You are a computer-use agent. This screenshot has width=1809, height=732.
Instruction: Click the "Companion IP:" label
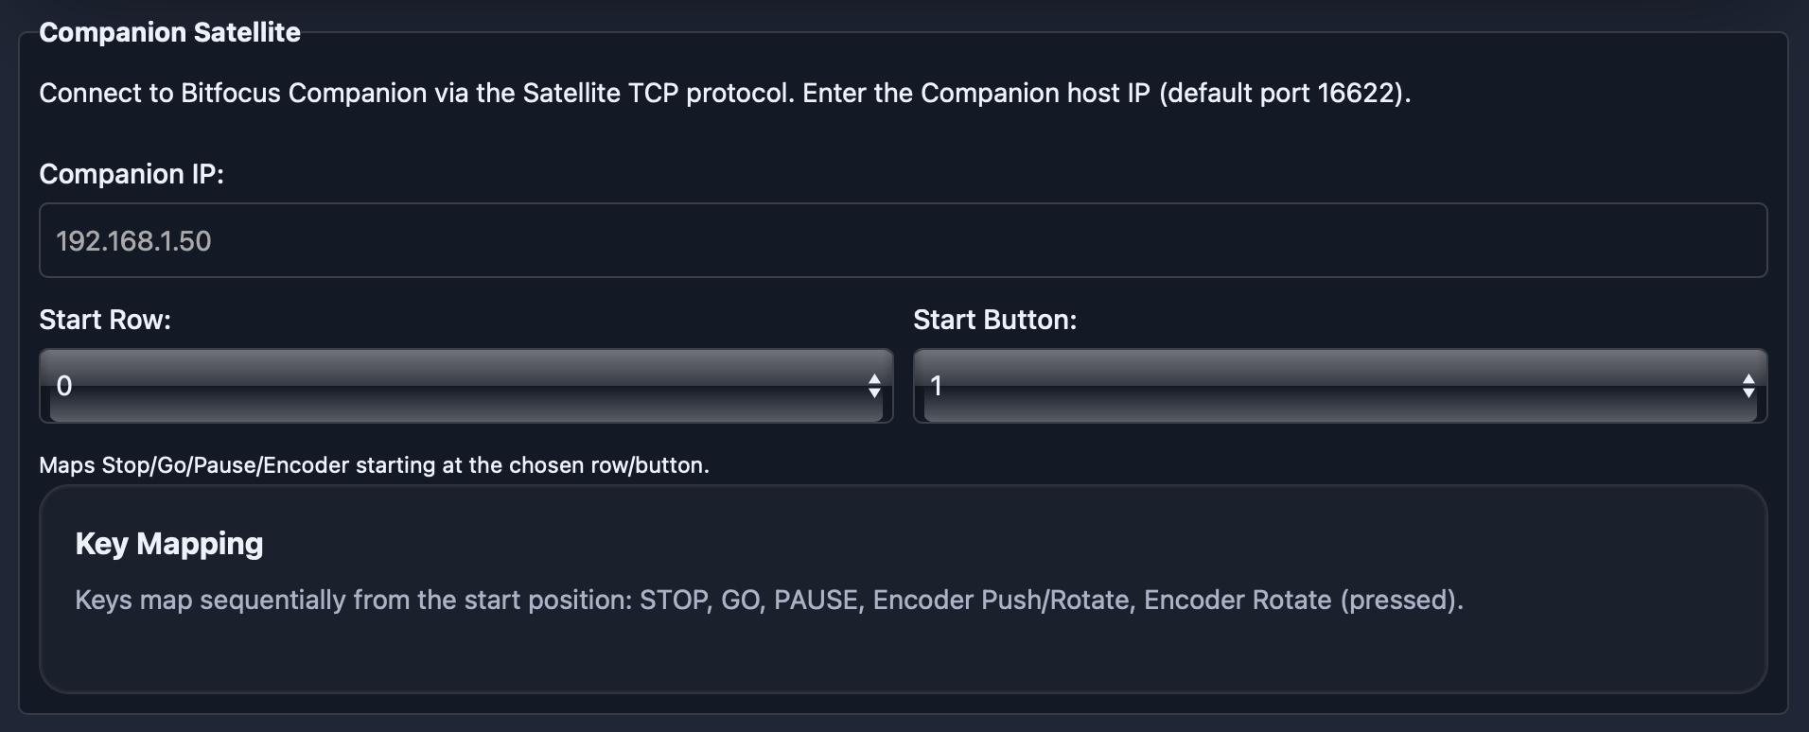(x=132, y=174)
